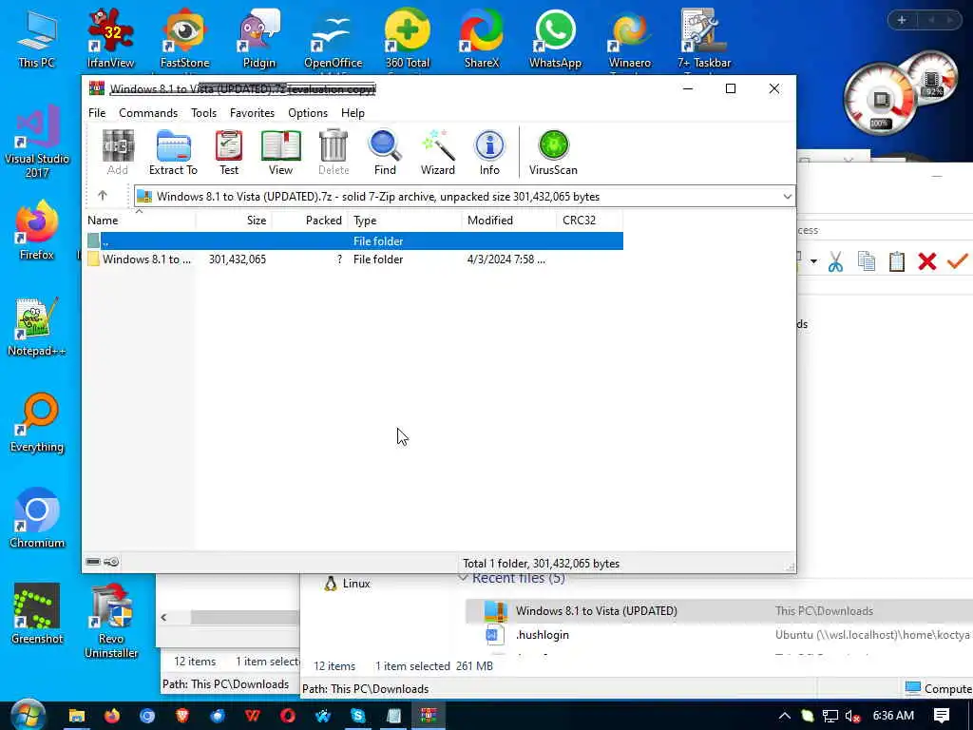The width and height of the screenshot is (973, 730).
Task: Sort by the Size column header
Action: pos(234,221)
